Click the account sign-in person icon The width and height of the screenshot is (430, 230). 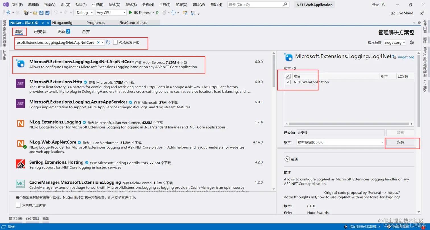[383, 5]
